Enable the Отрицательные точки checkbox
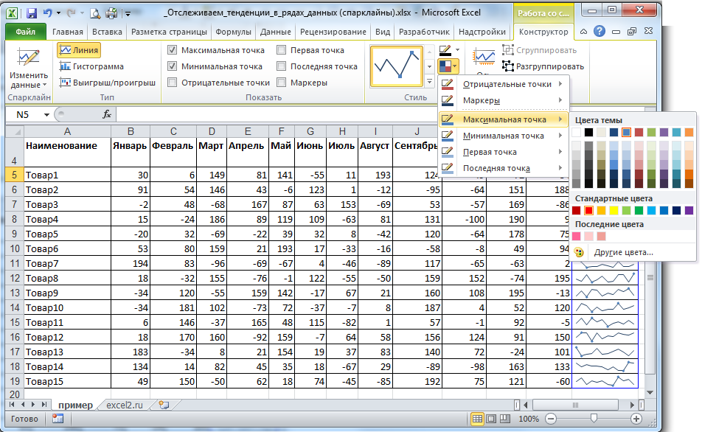 pos(172,83)
